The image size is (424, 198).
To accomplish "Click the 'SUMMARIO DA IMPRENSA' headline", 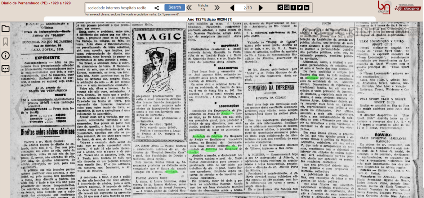I will [272, 87].
